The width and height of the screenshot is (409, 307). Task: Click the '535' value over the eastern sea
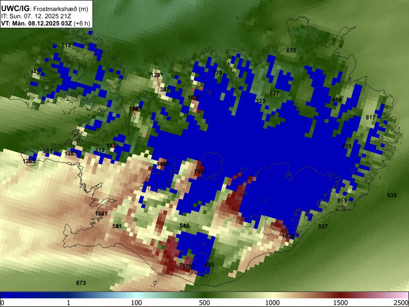(392, 195)
